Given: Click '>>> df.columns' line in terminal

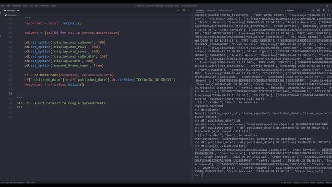Looking at the screenshot, I should click(206, 110).
